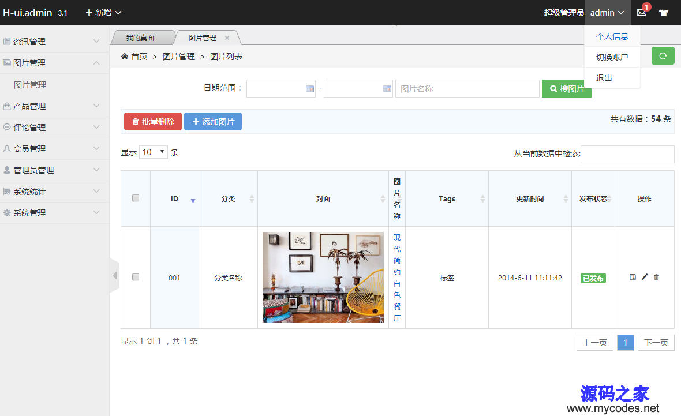Viewport: 681px width, 416px height.
Task: Click the 搜图片 search button
Action: pyautogui.click(x=566, y=89)
